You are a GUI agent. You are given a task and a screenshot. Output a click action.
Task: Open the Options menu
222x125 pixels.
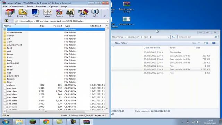tap(54, 7)
